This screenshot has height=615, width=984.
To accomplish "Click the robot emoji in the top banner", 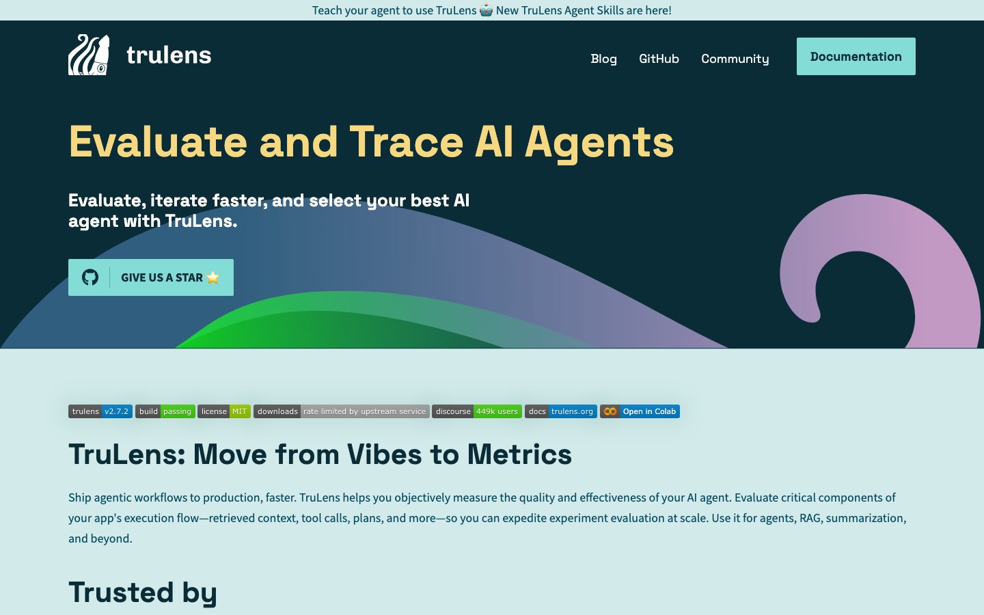I will (486, 10).
